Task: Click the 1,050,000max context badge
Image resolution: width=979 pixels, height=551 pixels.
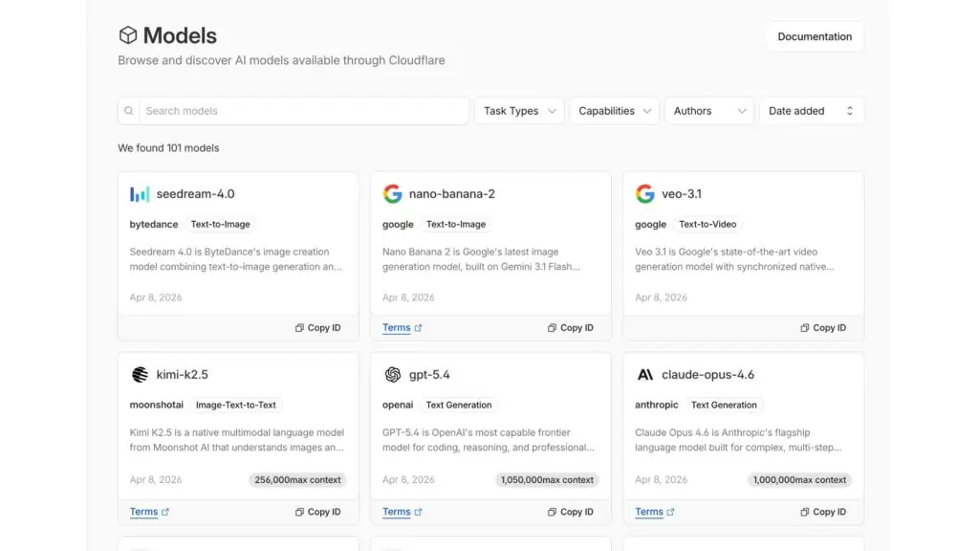Action: point(547,480)
